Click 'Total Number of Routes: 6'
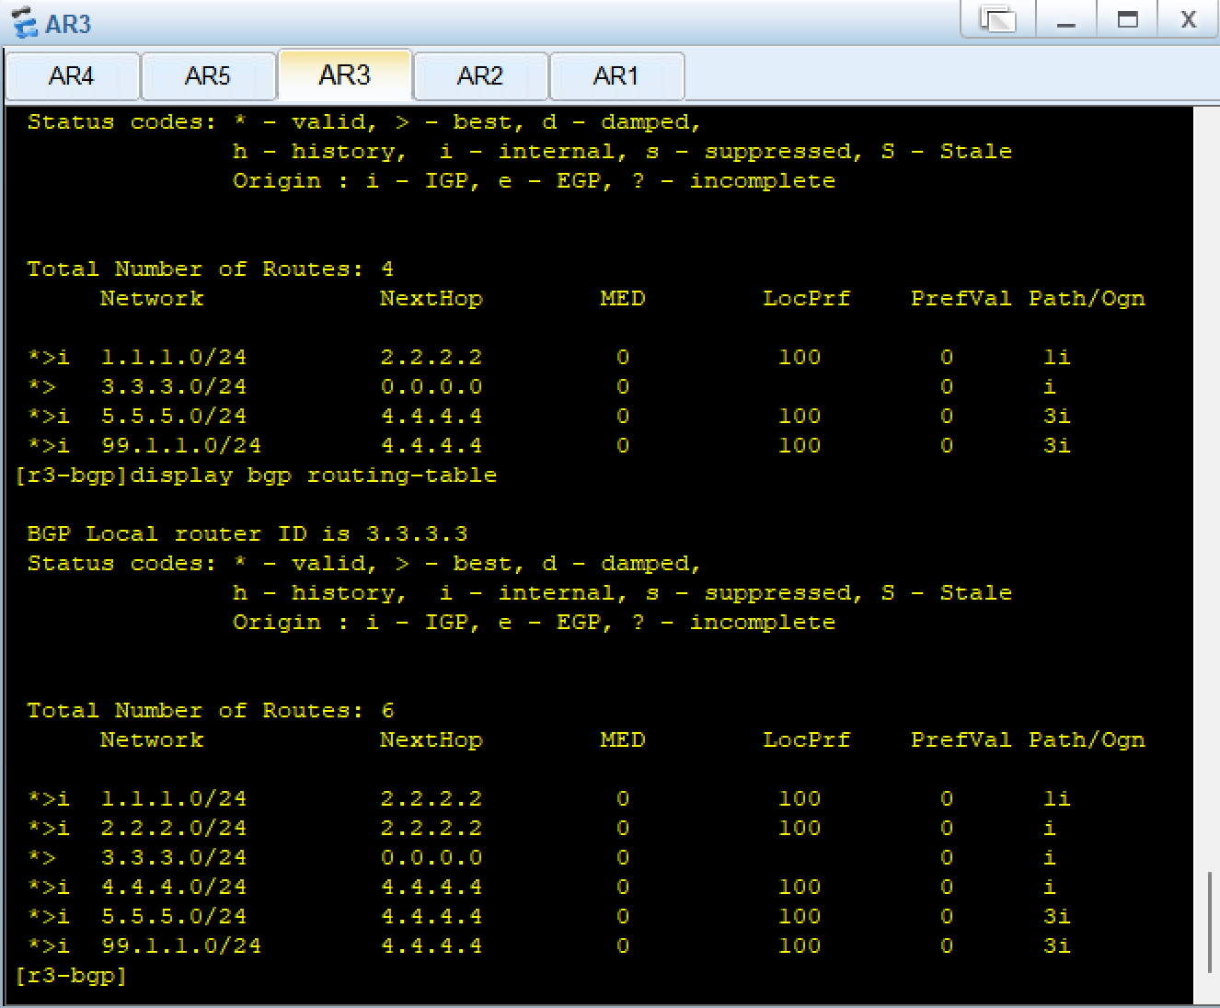1220x1008 pixels. tap(211, 711)
